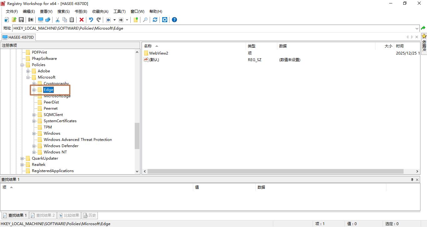Open the settings gear icon
The height and width of the screenshot is (227, 427).
click(165, 20)
